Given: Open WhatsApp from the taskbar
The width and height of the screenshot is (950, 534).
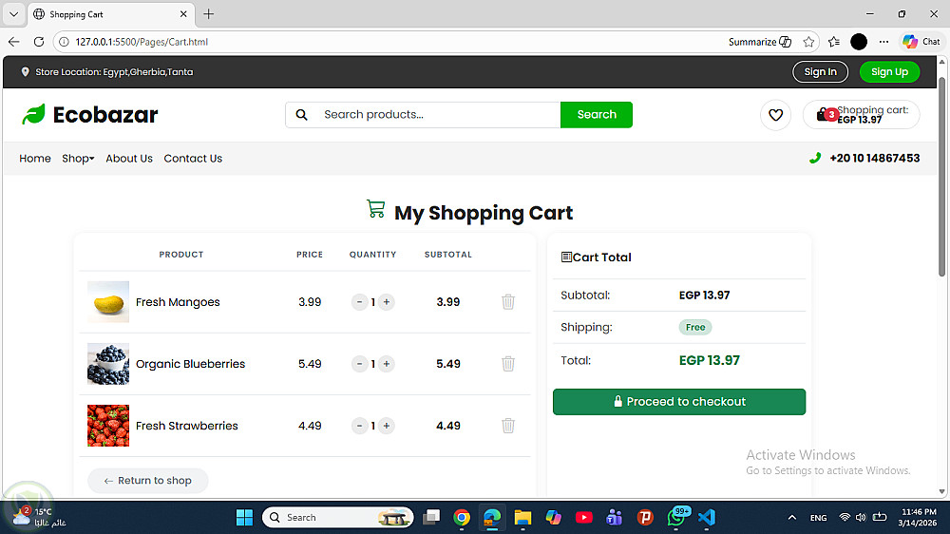Looking at the screenshot, I should click(x=676, y=517).
